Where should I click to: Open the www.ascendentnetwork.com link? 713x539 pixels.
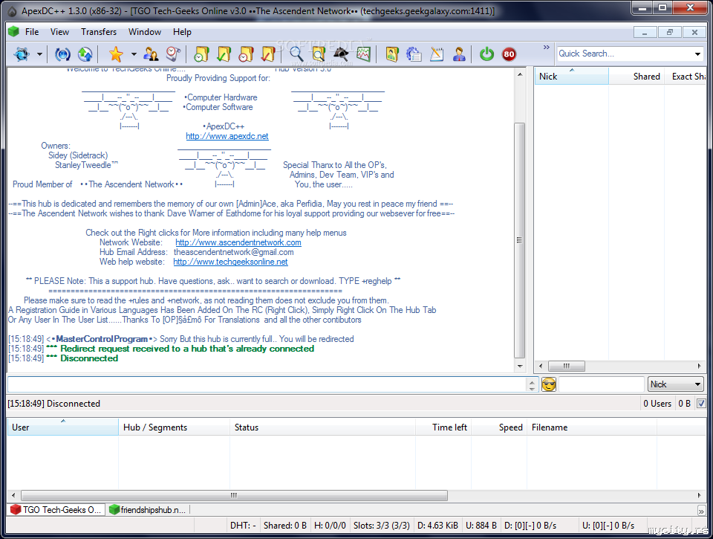(238, 242)
